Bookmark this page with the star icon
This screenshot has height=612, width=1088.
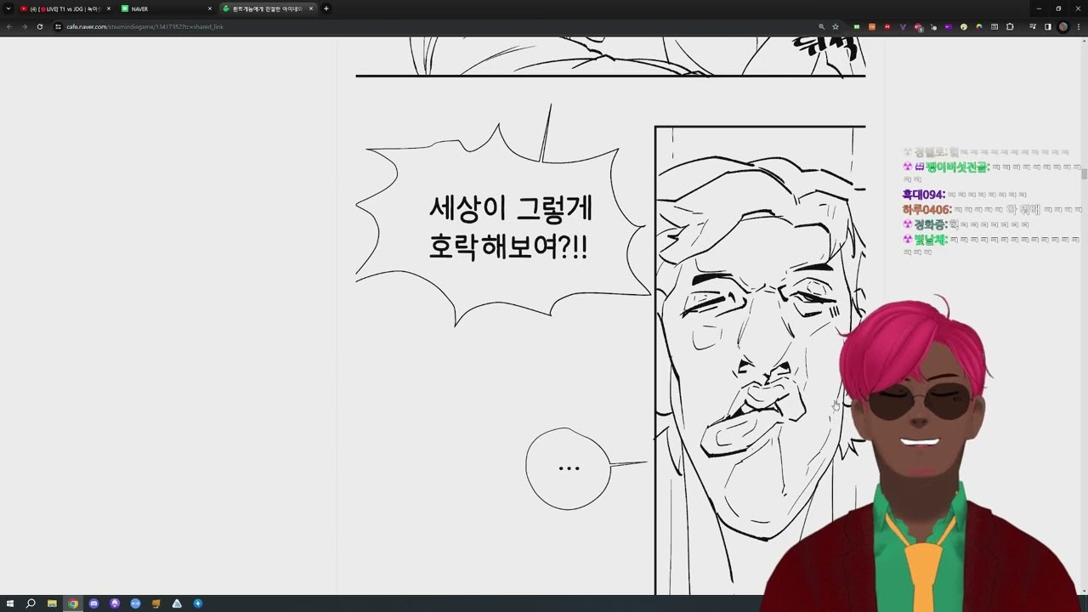836,26
